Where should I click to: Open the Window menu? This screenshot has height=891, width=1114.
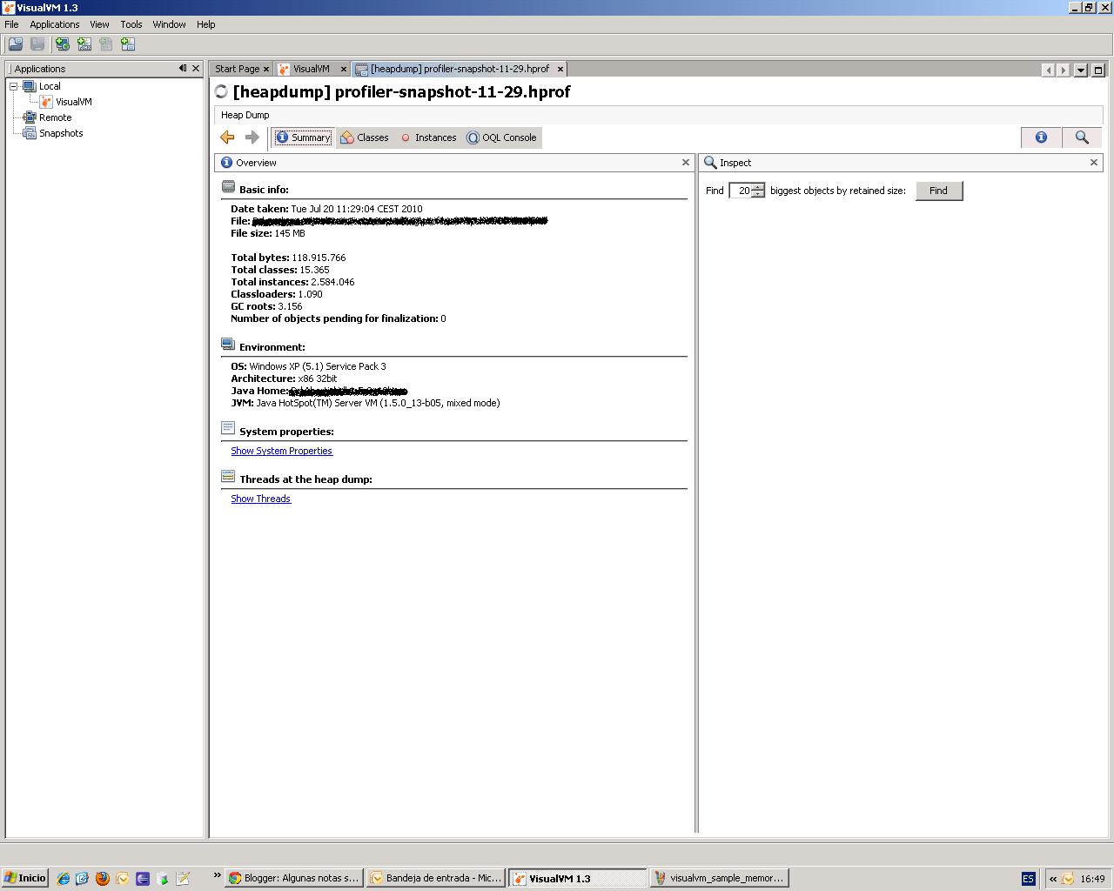coord(169,24)
